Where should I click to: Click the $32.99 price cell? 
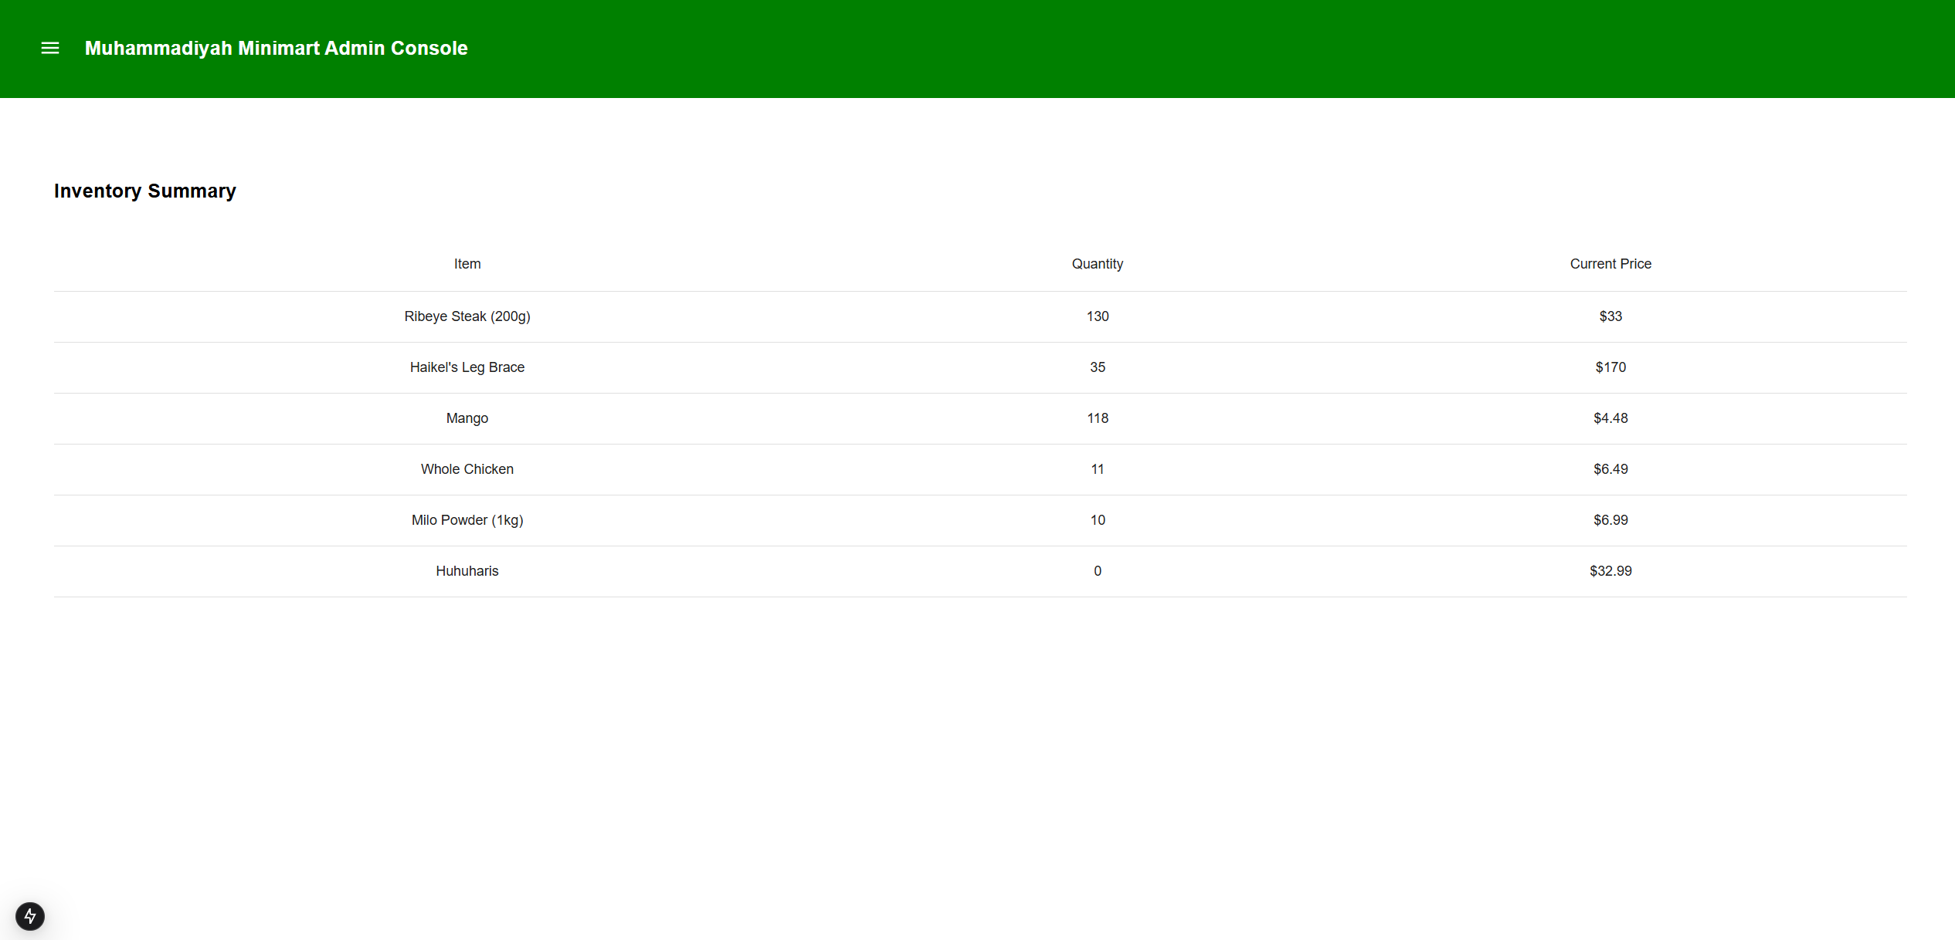[1610, 571]
